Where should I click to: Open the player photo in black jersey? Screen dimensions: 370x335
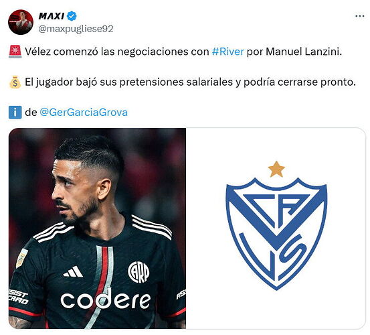click(97, 228)
